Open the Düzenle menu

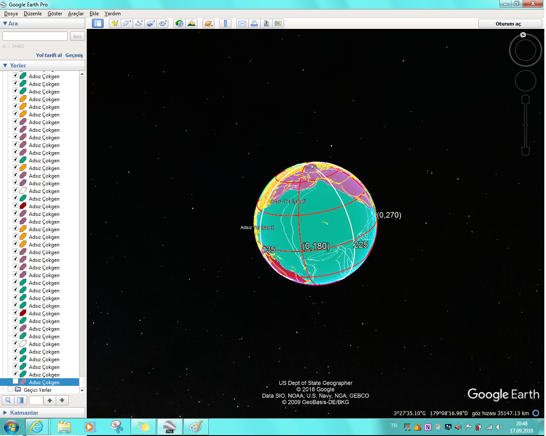[33, 14]
